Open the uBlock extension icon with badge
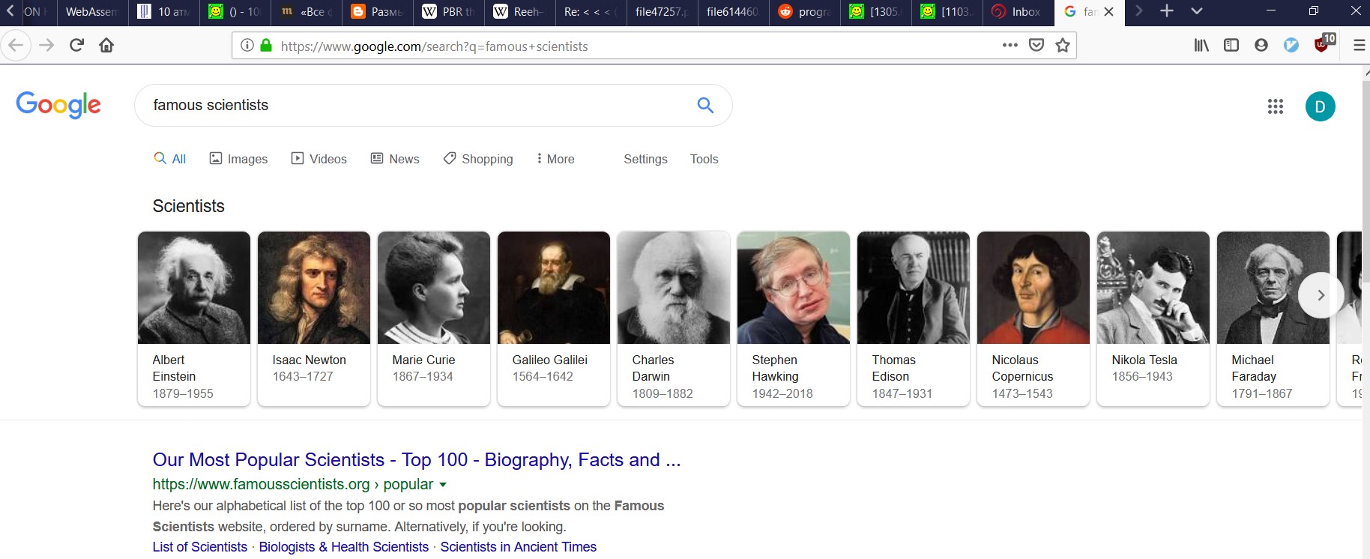 pos(1322,44)
